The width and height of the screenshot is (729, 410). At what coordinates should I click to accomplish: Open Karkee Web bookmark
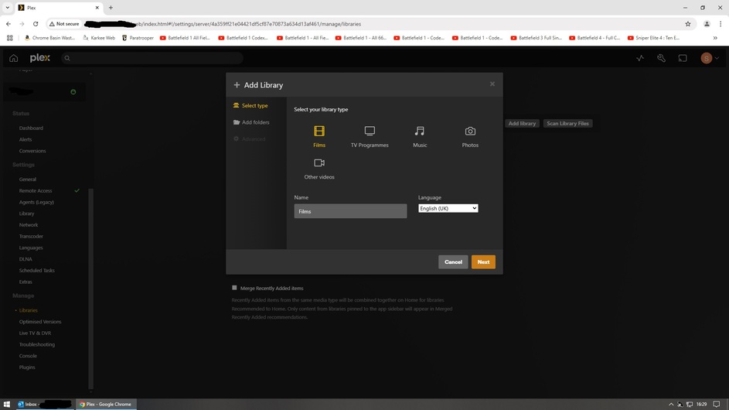click(98, 38)
